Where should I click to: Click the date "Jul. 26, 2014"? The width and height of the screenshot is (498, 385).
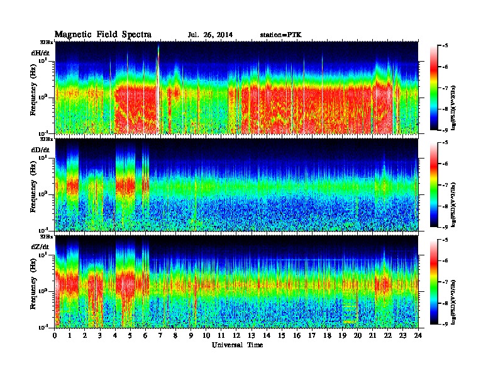(210, 35)
